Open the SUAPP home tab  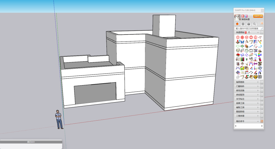[237, 24]
